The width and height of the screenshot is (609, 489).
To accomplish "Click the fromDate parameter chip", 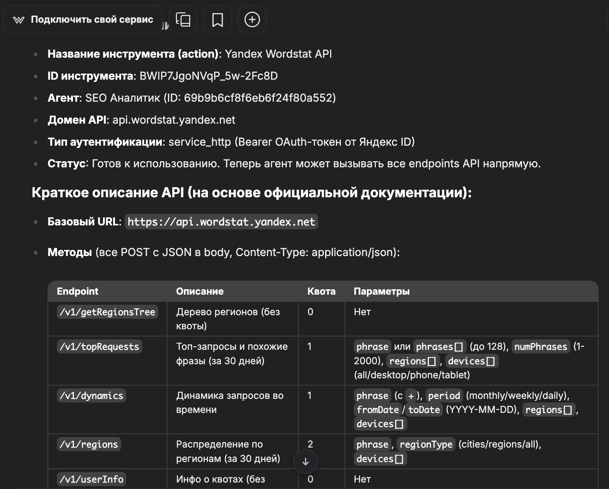I will (377, 410).
